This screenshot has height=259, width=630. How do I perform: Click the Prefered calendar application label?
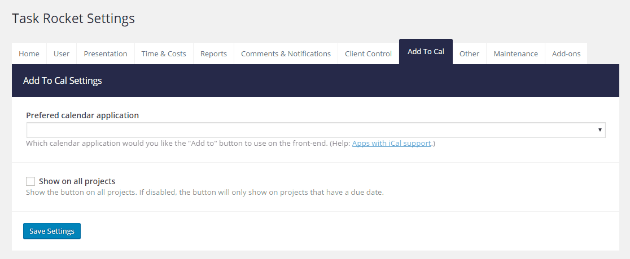[82, 115]
